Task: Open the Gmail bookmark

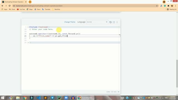Action: [12, 9]
